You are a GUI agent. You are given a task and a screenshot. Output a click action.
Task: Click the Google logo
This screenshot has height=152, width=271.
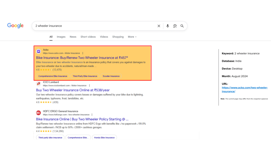point(15,26)
